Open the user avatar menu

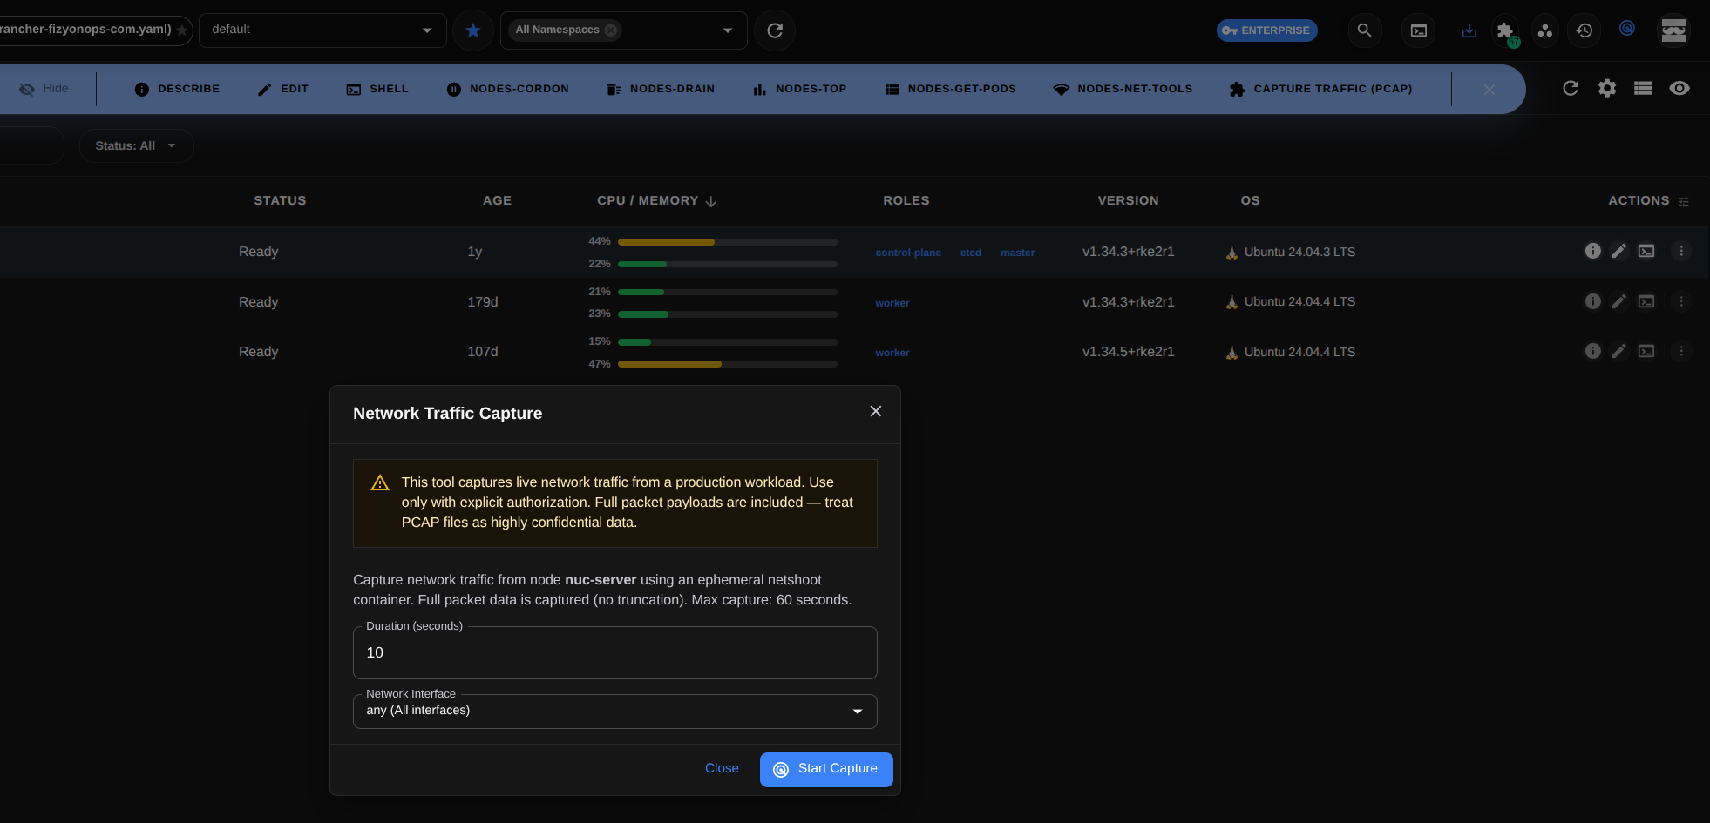pos(1673,30)
